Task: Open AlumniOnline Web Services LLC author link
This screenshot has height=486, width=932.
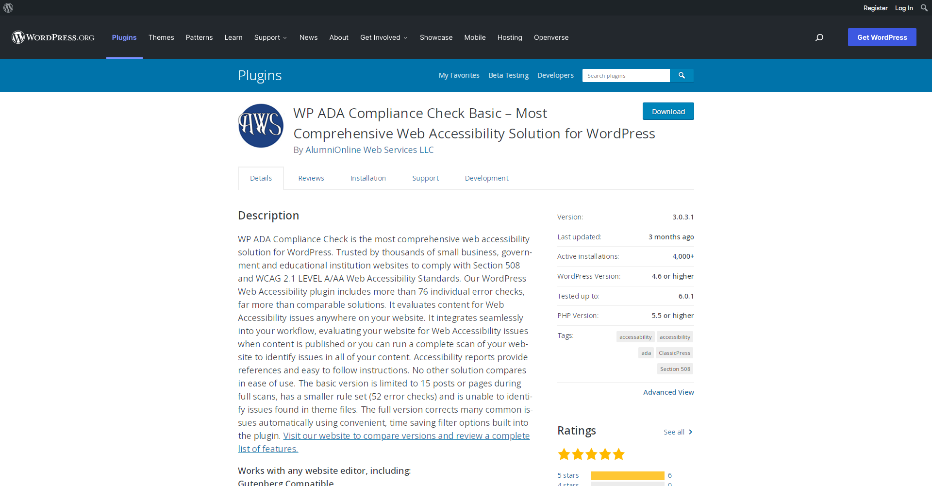Action: click(369, 150)
